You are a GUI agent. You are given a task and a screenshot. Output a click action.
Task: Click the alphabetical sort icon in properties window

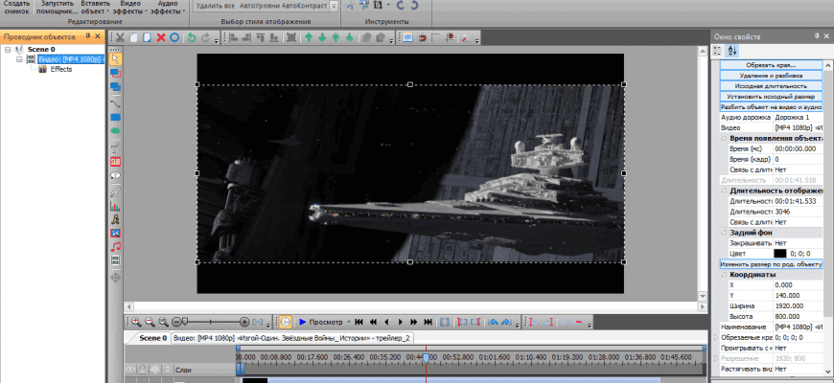[x=731, y=51]
